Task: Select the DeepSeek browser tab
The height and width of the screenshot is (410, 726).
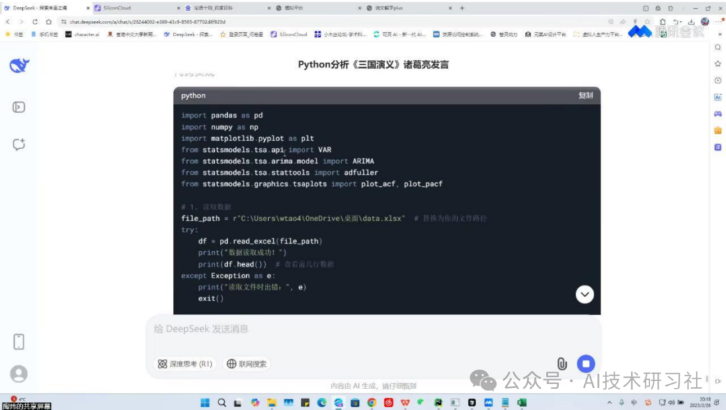Action: point(46,8)
